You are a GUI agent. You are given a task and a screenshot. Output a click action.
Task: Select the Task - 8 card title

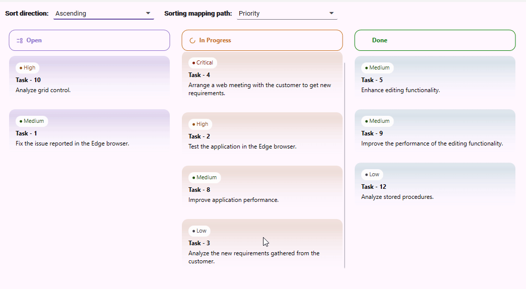(x=199, y=190)
